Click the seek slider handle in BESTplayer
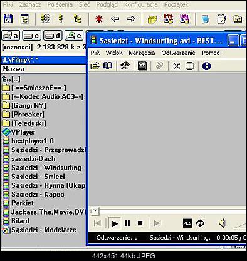Image resolution: width=247 pixels, height=261 pixels. tap(95, 212)
